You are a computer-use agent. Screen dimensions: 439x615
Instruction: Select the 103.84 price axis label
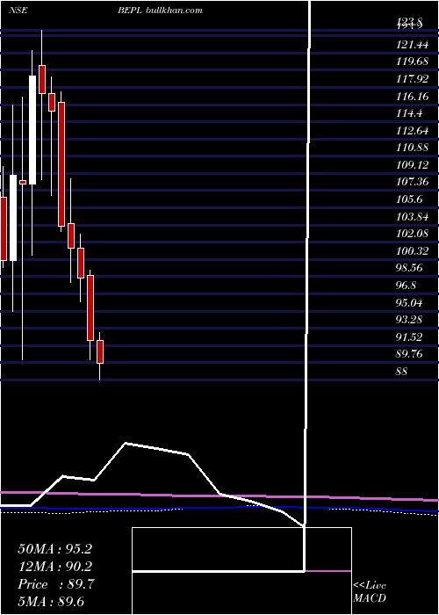(x=412, y=216)
